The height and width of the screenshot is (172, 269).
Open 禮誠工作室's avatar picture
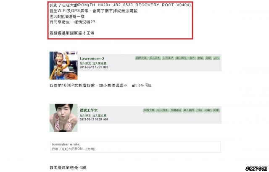coord(63,118)
